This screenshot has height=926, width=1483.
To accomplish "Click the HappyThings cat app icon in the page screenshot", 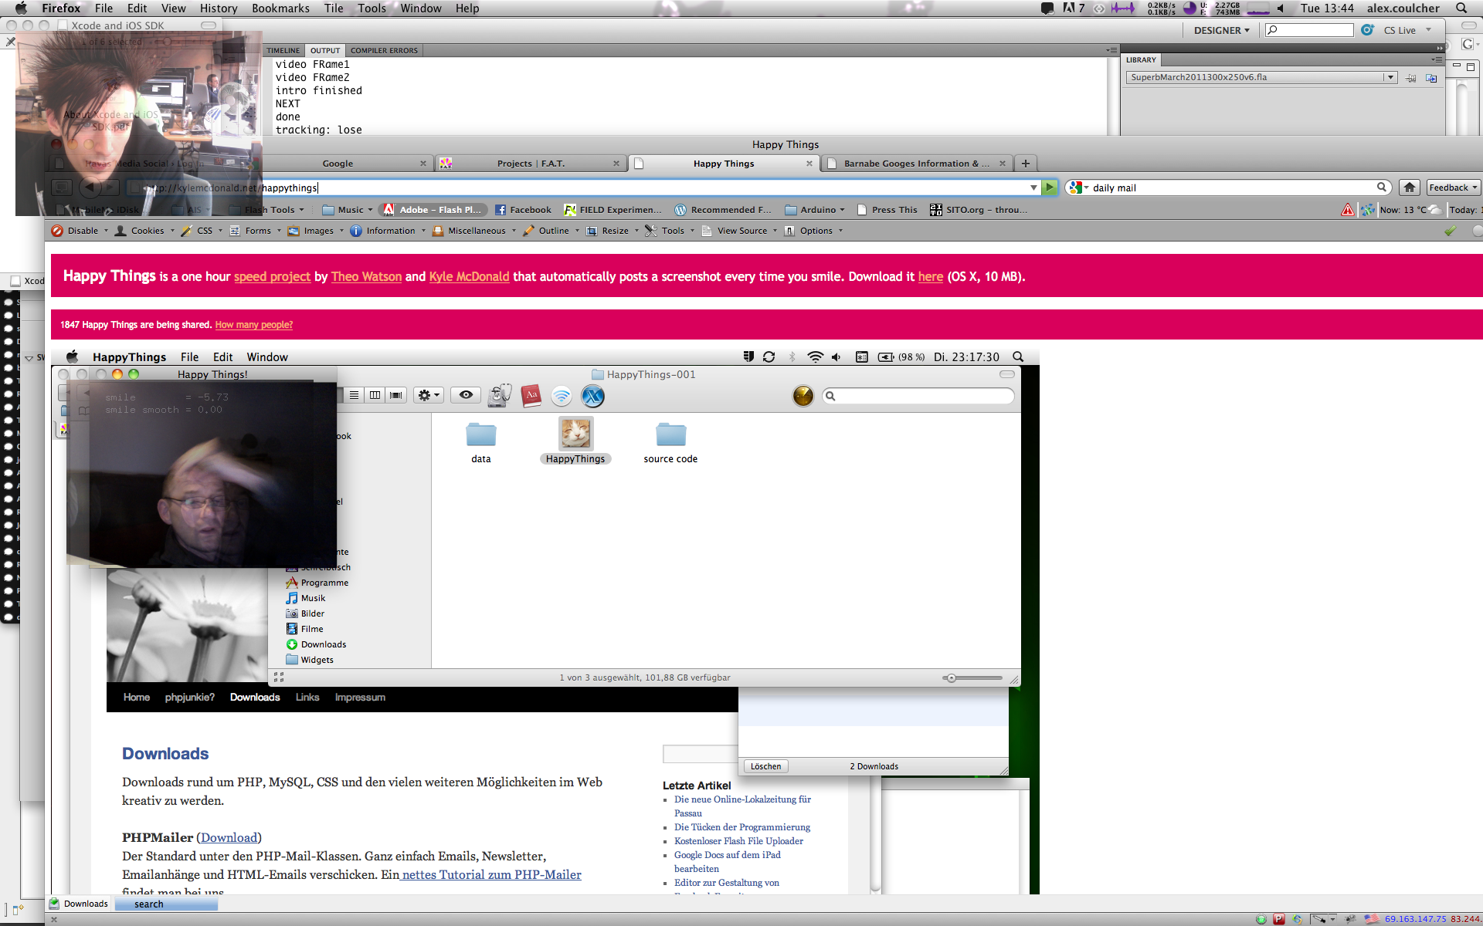I will (575, 434).
